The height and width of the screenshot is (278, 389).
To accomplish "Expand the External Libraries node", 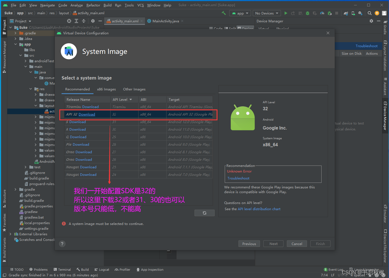I will 11,234.
